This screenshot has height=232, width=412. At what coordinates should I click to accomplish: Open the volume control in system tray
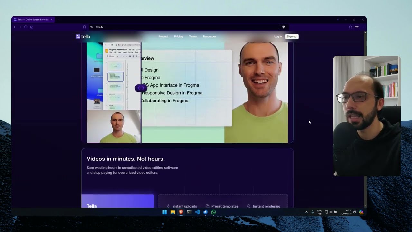(x=331, y=212)
